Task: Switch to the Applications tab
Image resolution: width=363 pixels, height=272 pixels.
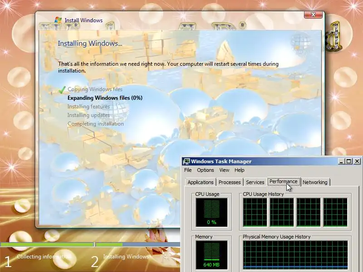Action: 201,182
